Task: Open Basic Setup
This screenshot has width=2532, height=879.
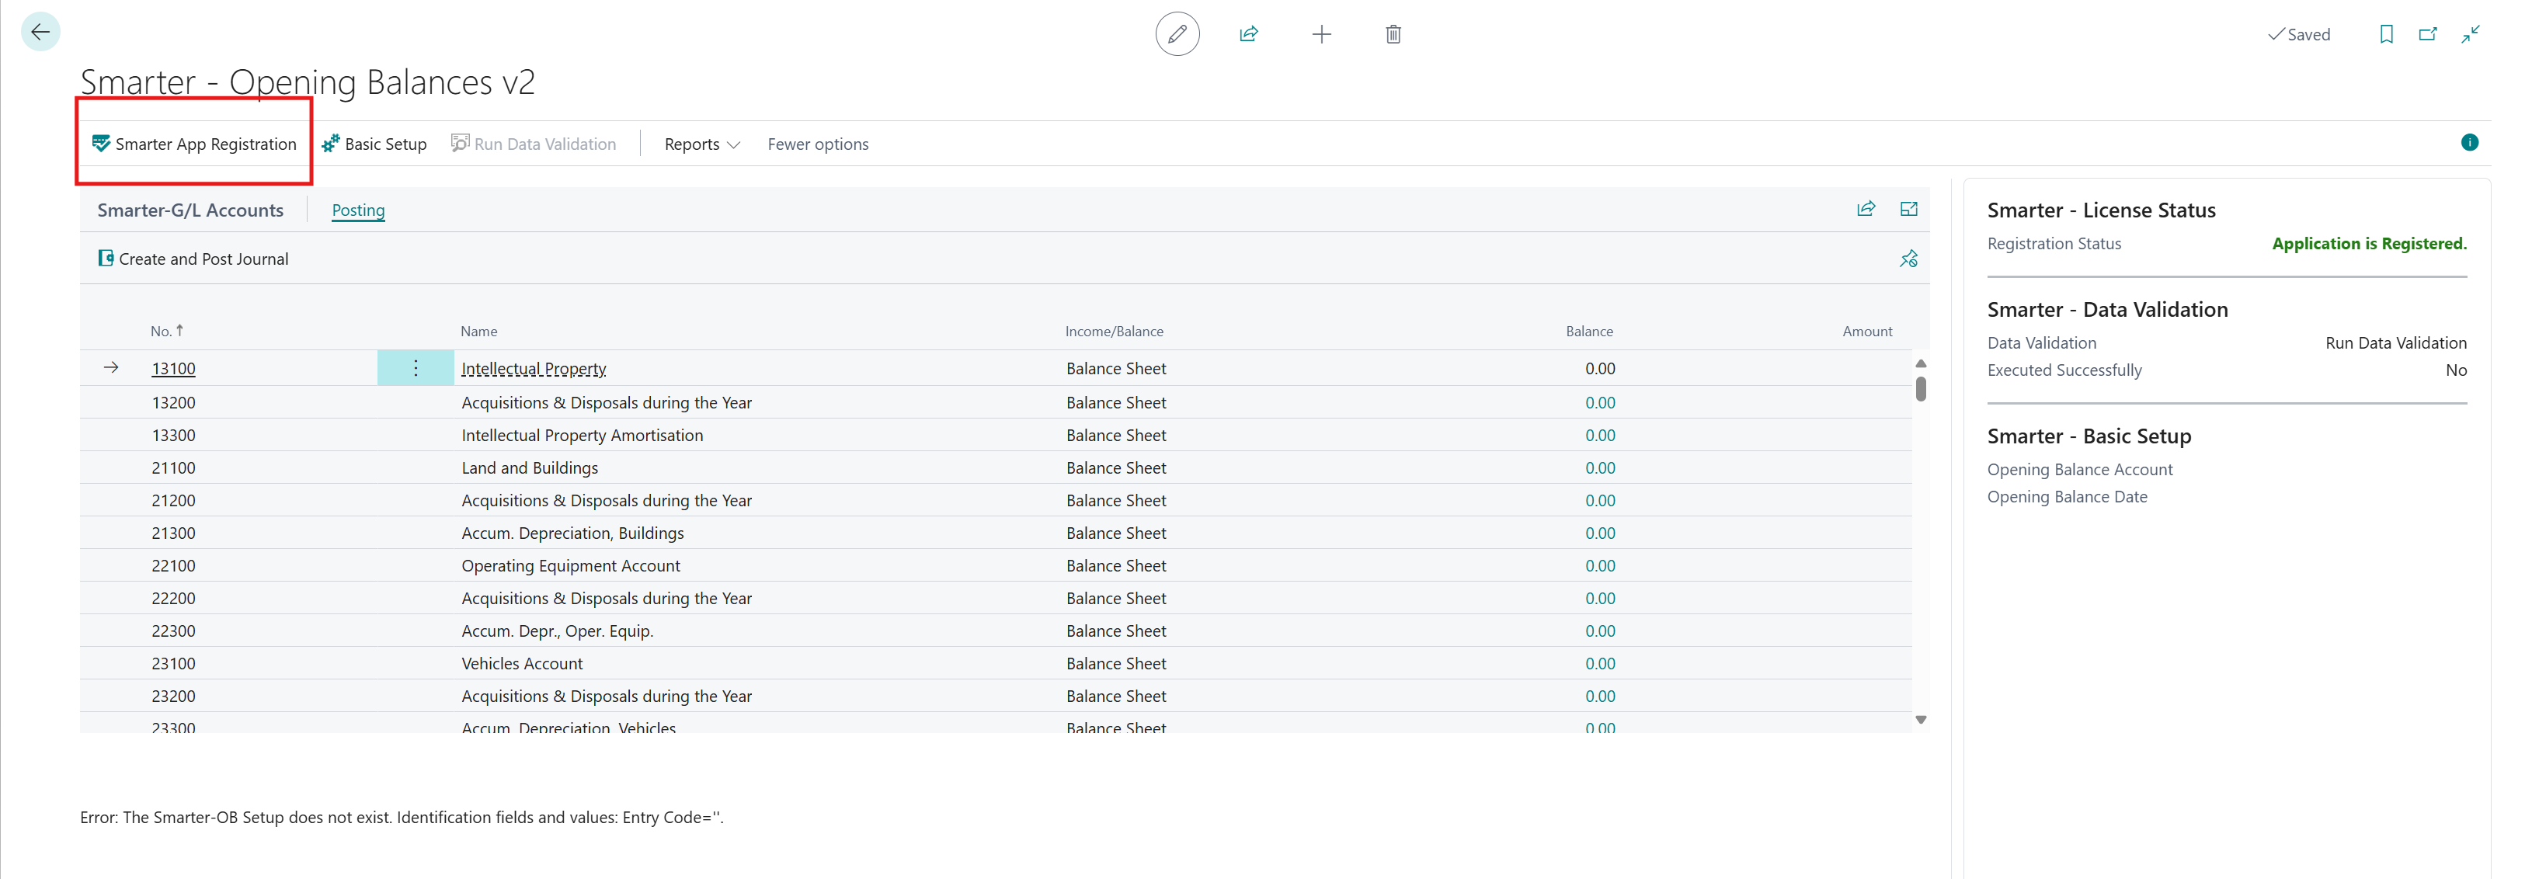Action: tap(374, 144)
